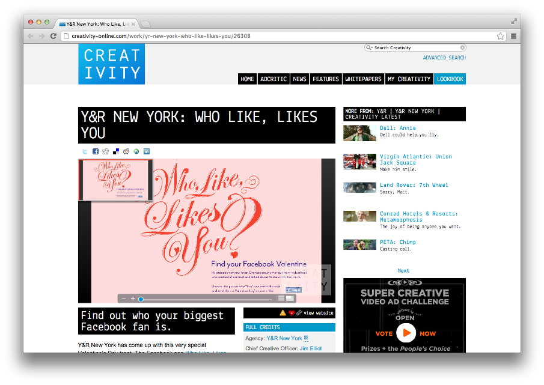Click the Dell: Annie thumbnail
Viewport: 544px width, 385px height.
pyautogui.click(x=360, y=133)
